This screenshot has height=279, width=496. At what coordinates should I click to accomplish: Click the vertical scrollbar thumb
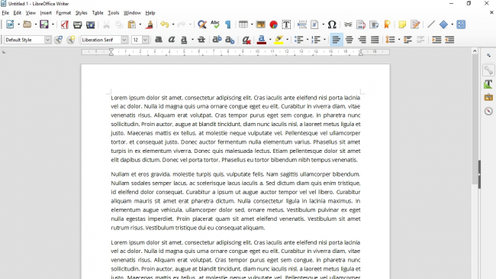point(475,119)
